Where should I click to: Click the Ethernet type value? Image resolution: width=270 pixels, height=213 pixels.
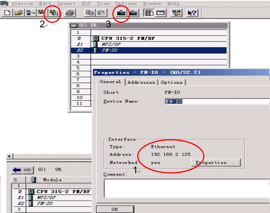click(163, 147)
